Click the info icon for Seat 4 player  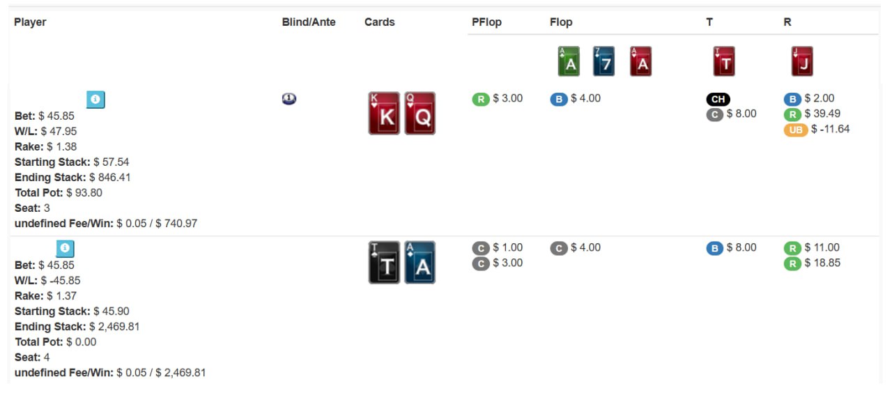tap(65, 249)
